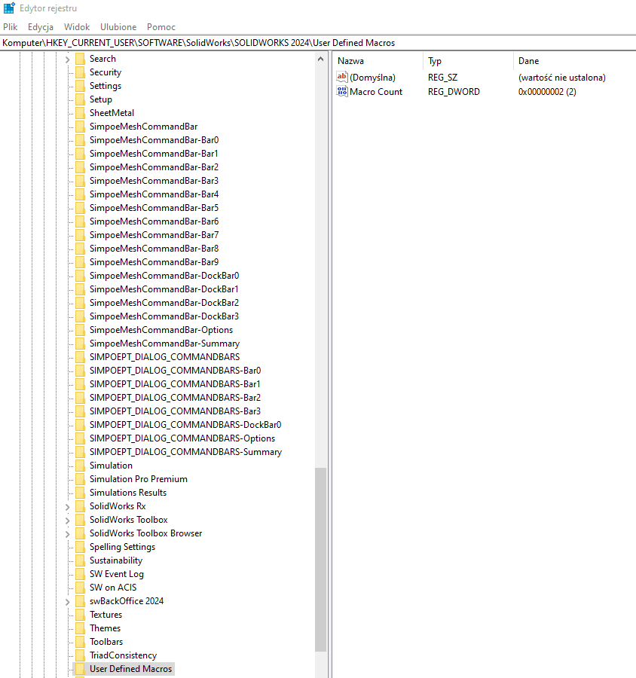Select the SolidWorks Rx key label
The width and height of the screenshot is (636, 678).
[x=118, y=506]
